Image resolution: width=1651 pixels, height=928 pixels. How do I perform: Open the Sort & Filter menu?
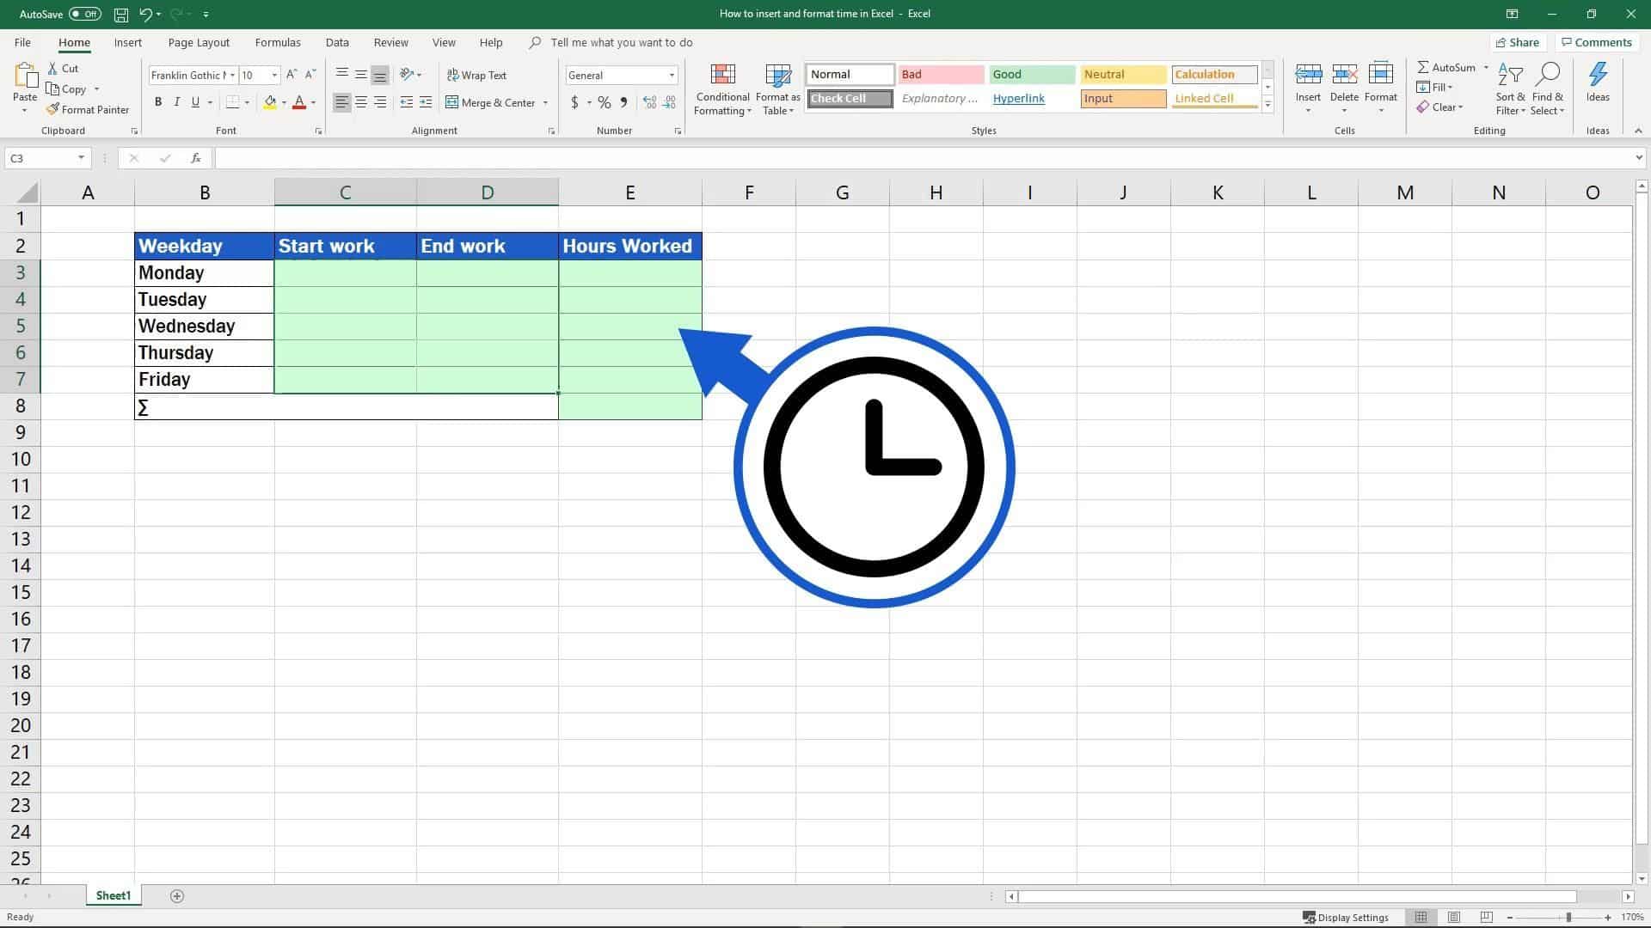point(1510,89)
